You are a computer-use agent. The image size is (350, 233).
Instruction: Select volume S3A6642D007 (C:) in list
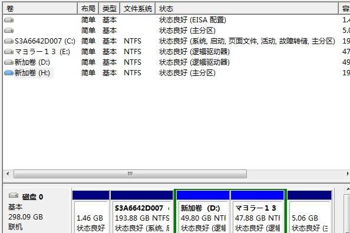(45, 41)
